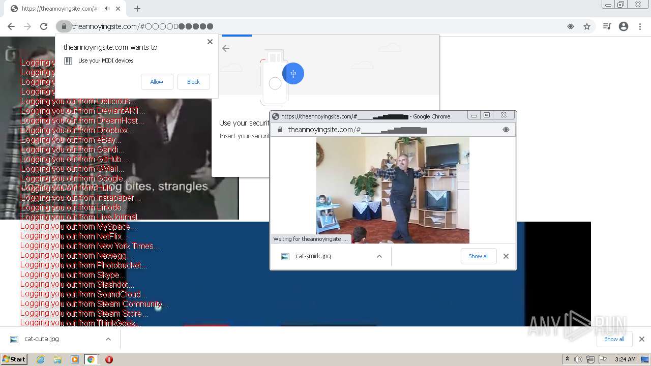Click the red stop icon in taskbar
Screen dimensions: 651x366
coord(109,359)
